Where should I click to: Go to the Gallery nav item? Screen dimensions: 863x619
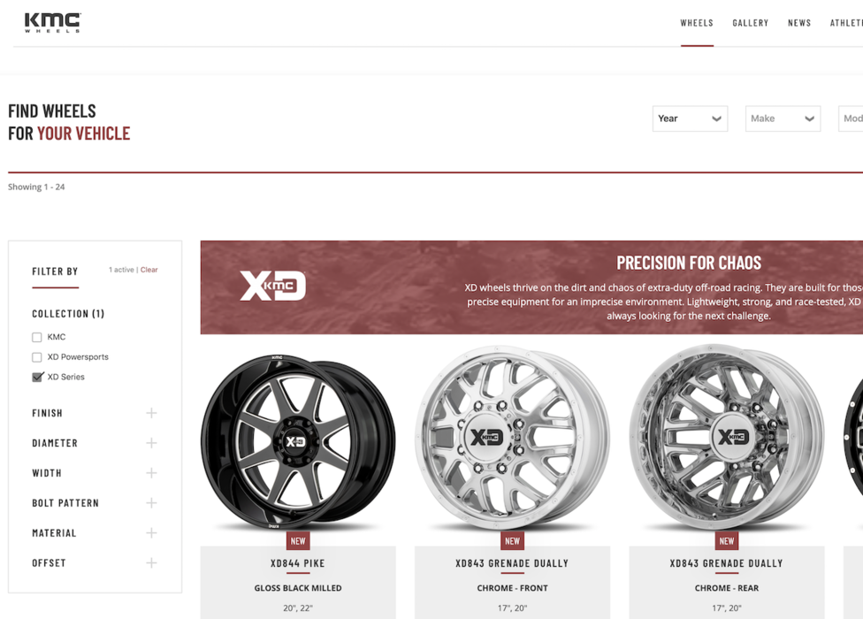[x=750, y=23]
